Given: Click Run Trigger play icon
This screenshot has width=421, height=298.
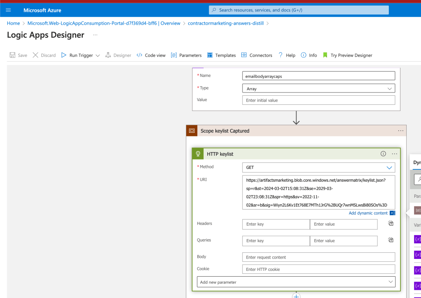Looking at the screenshot, I should [x=64, y=55].
